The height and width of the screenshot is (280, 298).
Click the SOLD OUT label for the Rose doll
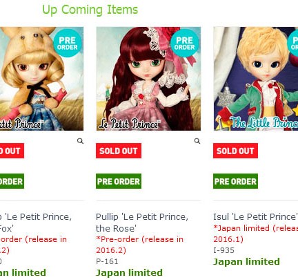tap(119, 151)
